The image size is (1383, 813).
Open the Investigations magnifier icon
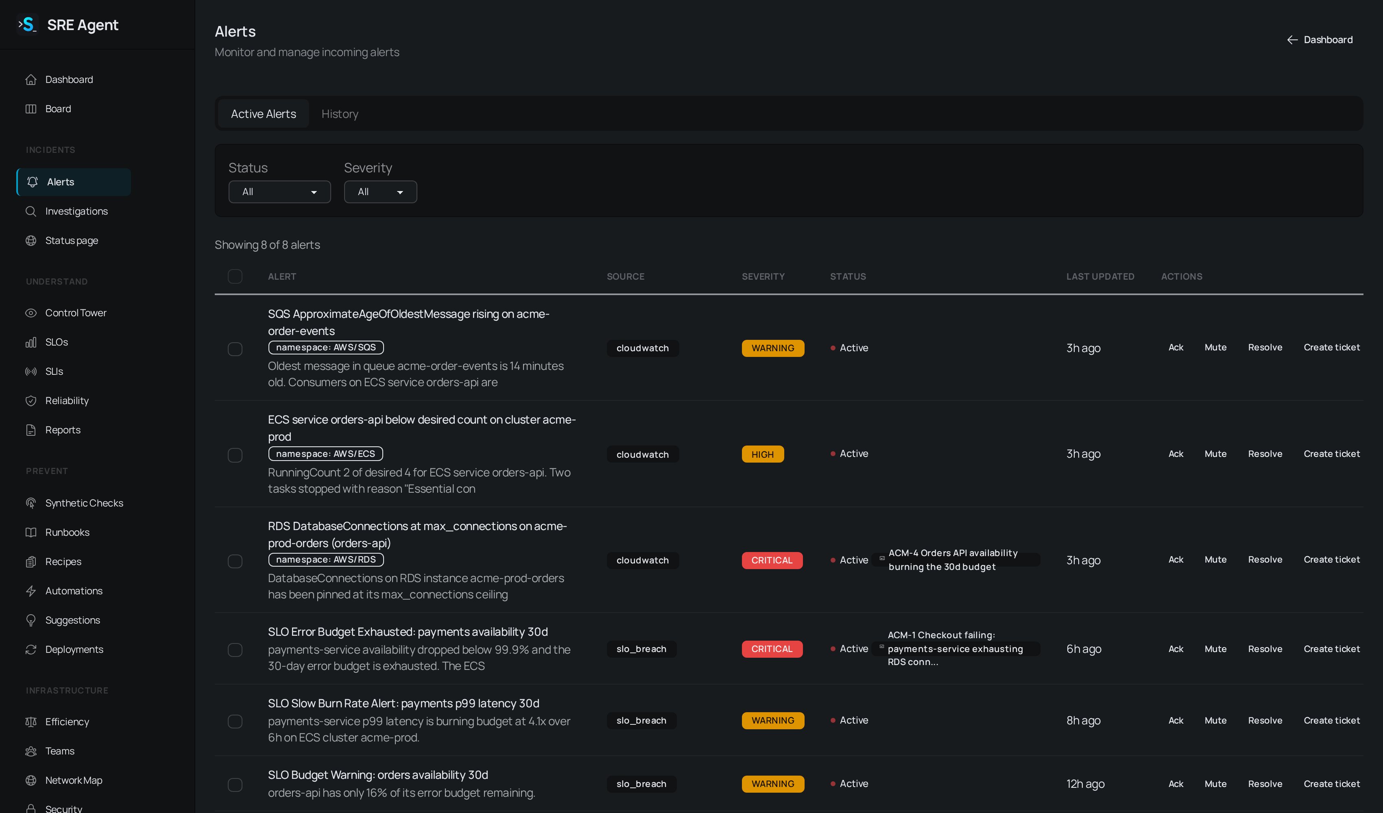tap(31, 211)
